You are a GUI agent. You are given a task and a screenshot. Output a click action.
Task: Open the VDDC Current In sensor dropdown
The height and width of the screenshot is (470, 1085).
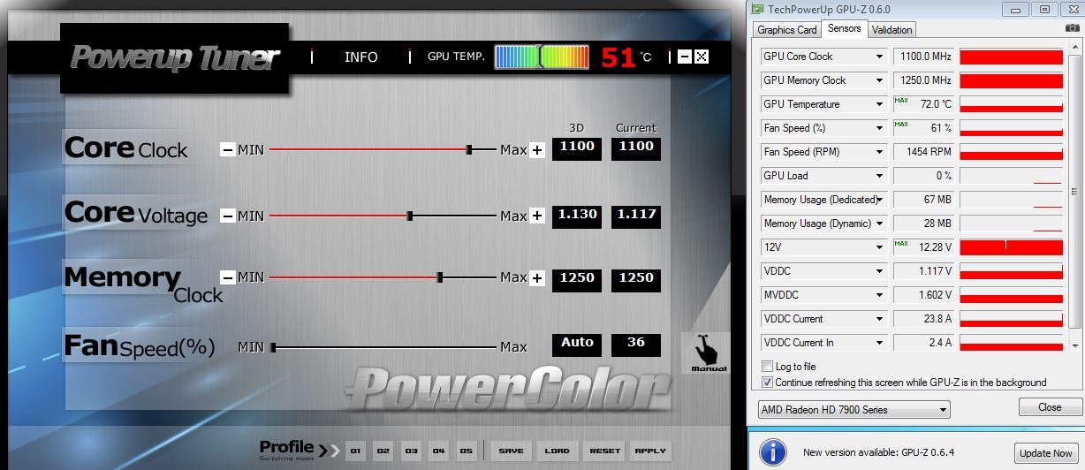[879, 343]
